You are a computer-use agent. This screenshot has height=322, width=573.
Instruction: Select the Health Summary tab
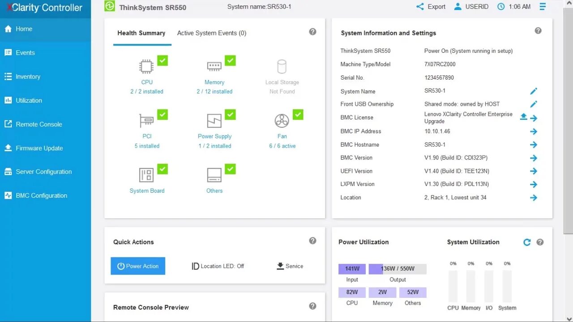coord(141,33)
